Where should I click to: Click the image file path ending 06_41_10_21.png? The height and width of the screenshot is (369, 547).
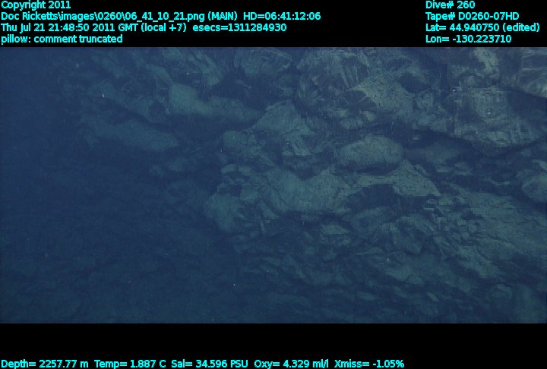(103, 17)
